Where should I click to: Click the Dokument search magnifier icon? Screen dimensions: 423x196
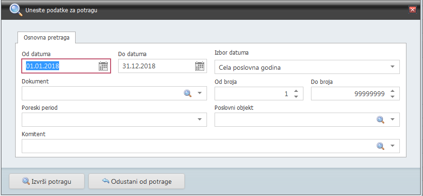click(x=188, y=93)
